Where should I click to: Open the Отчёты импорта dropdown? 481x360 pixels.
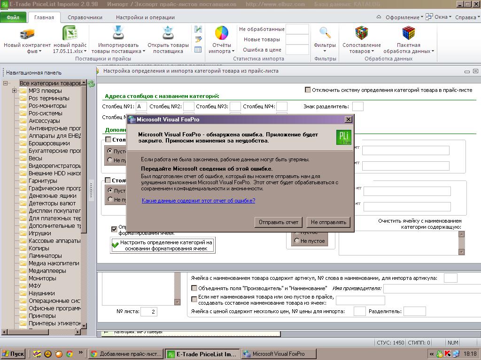tap(233, 51)
